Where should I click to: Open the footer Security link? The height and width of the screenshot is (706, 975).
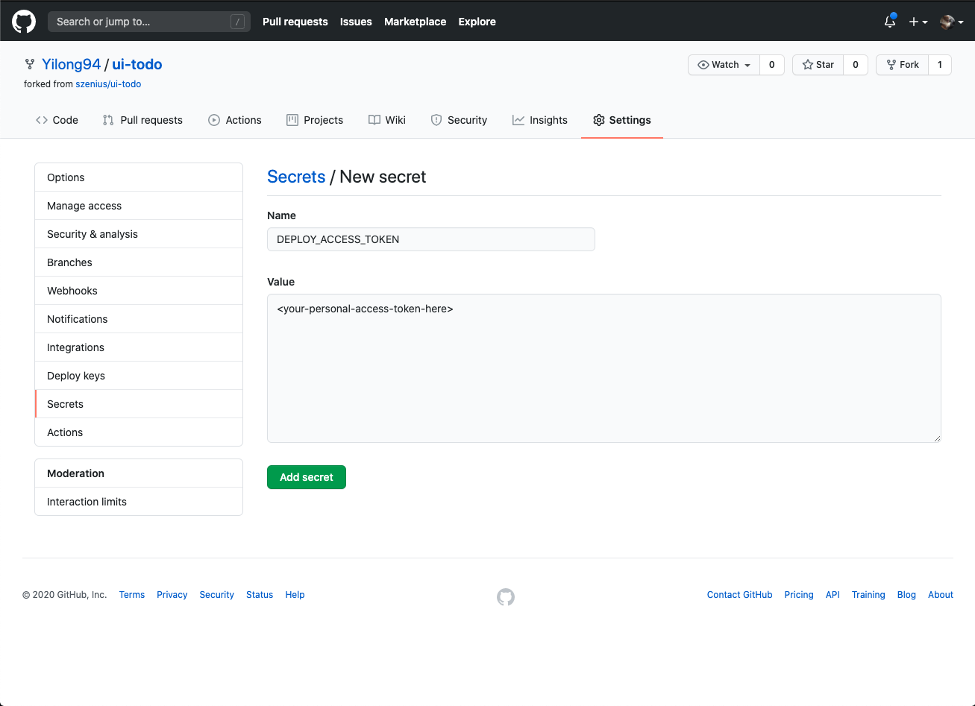click(217, 595)
